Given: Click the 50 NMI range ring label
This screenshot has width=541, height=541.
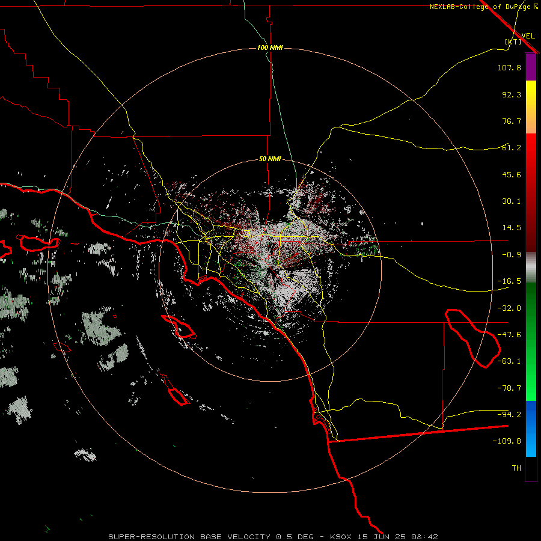Looking at the screenshot, I should (x=270, y=159).
